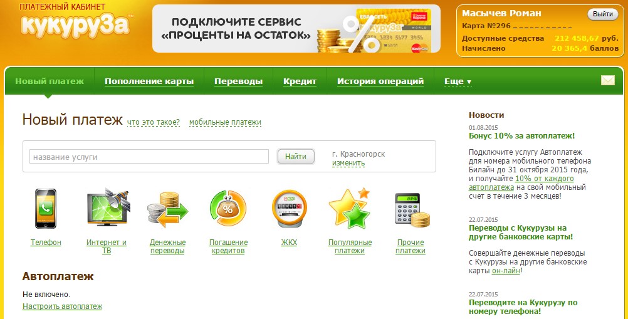Open the ЖКХ meter icon
The image size is (628, 319).
[x=289, y=209]
